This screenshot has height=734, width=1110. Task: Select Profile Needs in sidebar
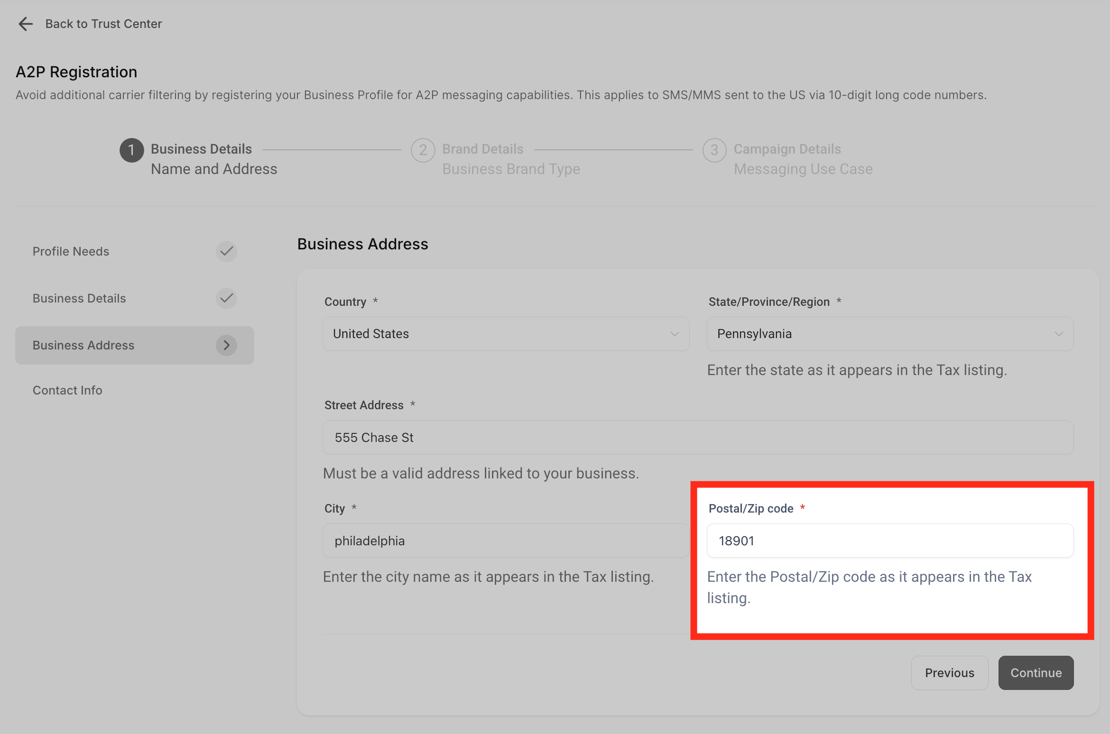coord(71,251)
